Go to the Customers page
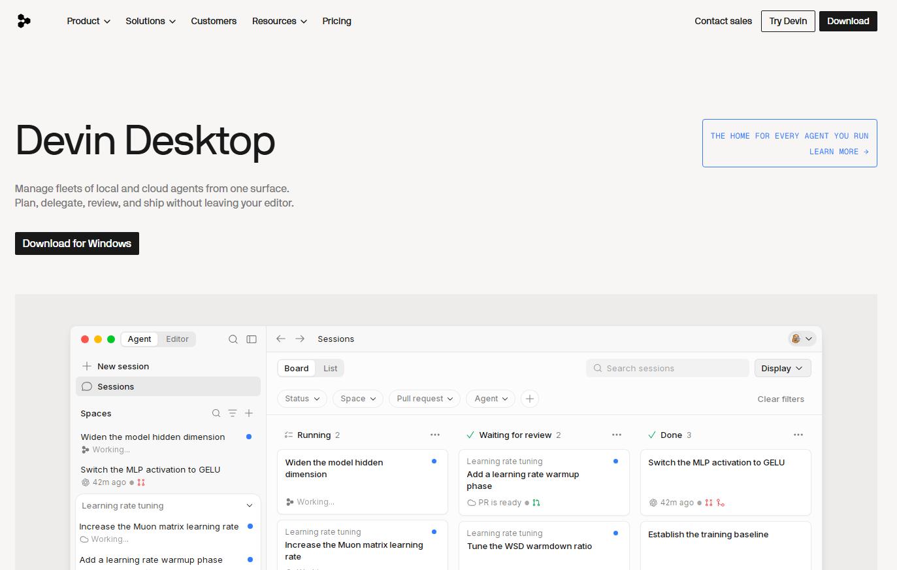Image resolution: width=897 pixels, height=570 pixels. pos(214,21)
